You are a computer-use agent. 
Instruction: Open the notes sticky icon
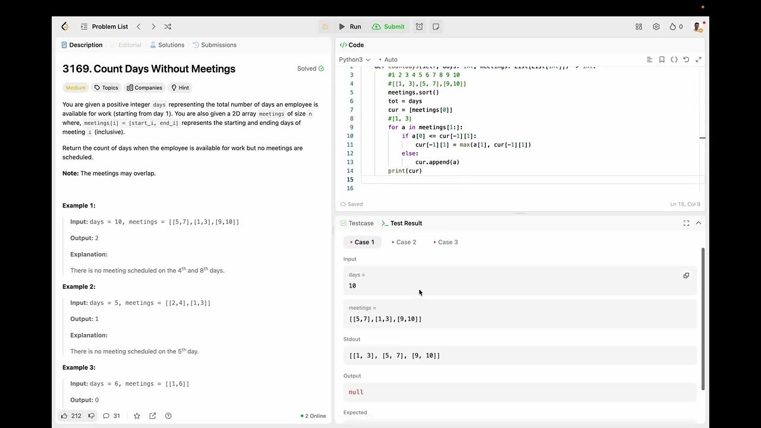point(436,27)
